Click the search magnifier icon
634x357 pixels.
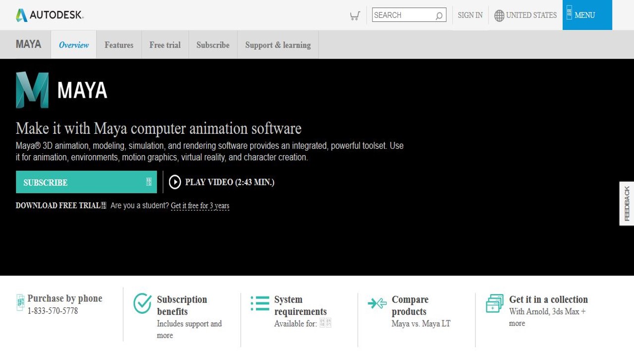438,15
